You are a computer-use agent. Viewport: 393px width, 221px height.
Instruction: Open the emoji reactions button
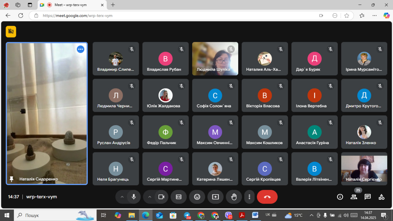tap(197, 197)
